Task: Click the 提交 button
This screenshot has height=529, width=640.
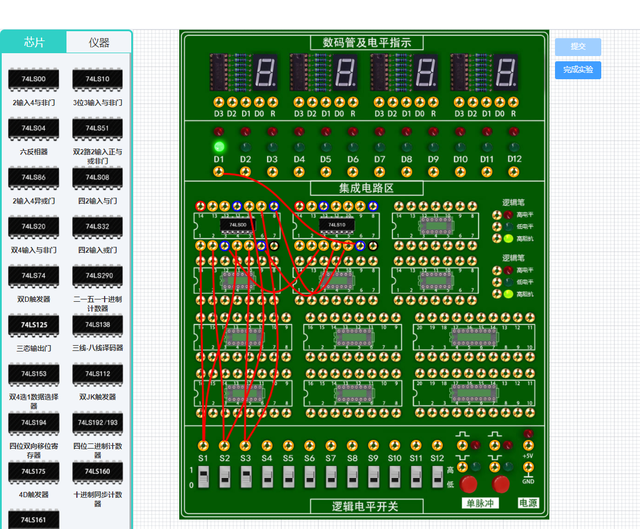Action: (x=578, y=47)
